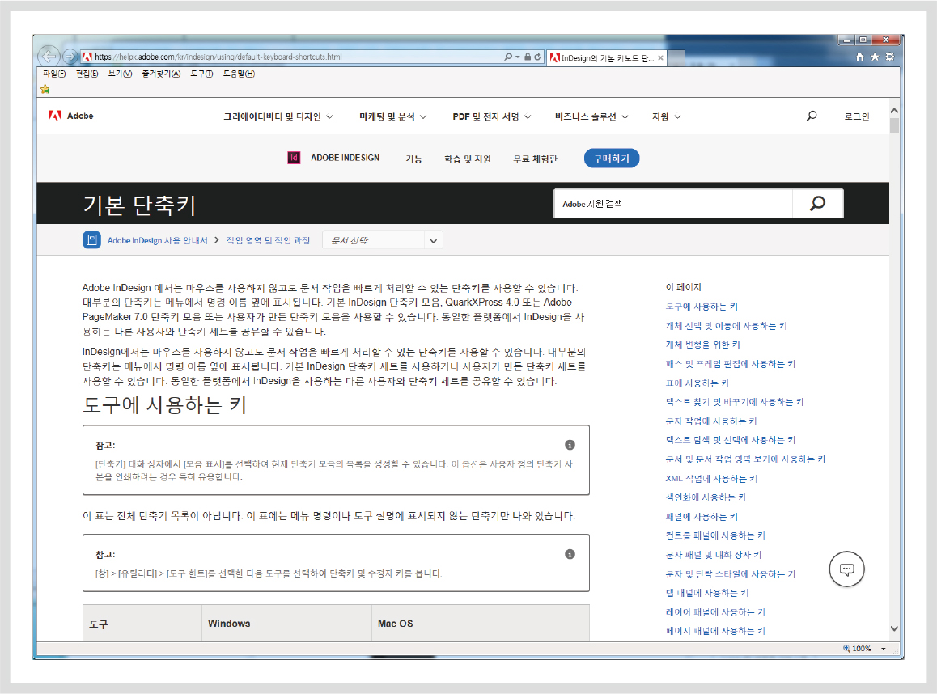Click the 기능 link
The height and width of the screenshot is (694, 937).
[x=413, y=159]
